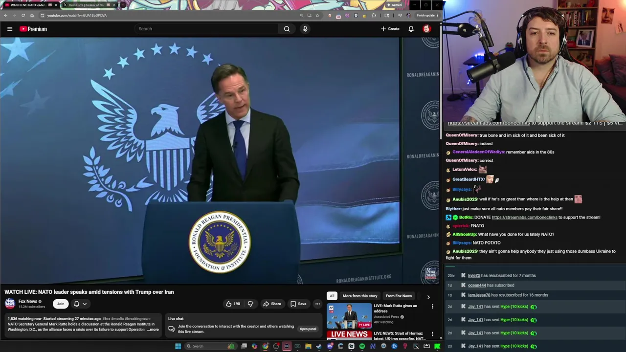Open the browser extensions puzzle icon
The image size is (626, 352).
coord(374,15)
